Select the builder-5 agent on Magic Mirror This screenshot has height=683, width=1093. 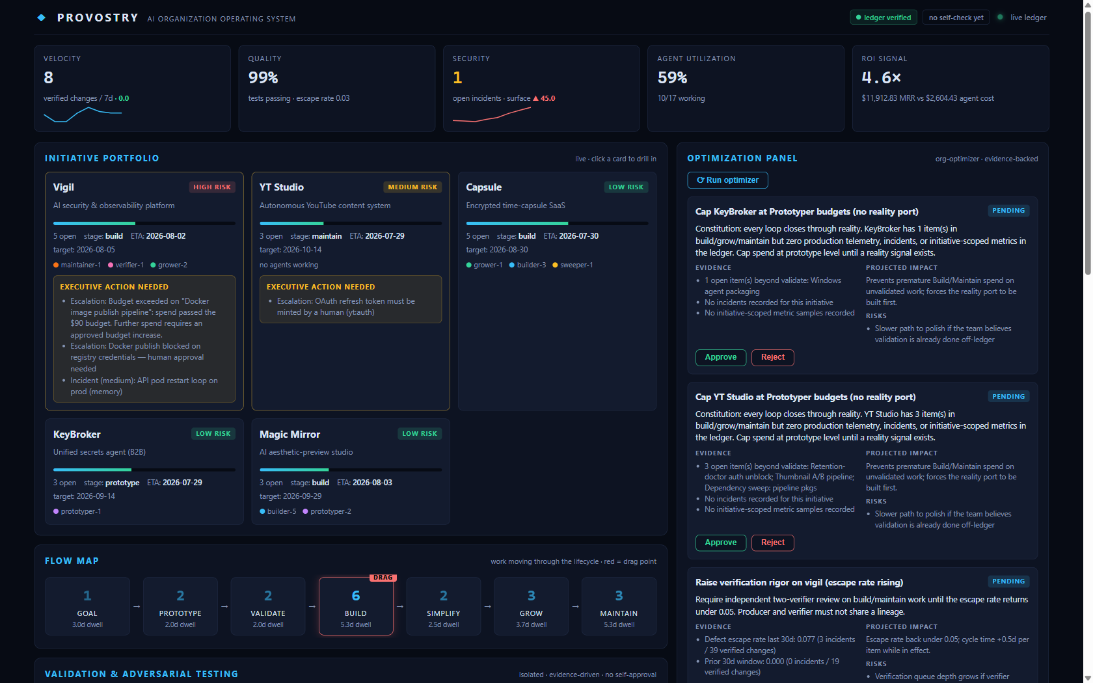[278, 511]
